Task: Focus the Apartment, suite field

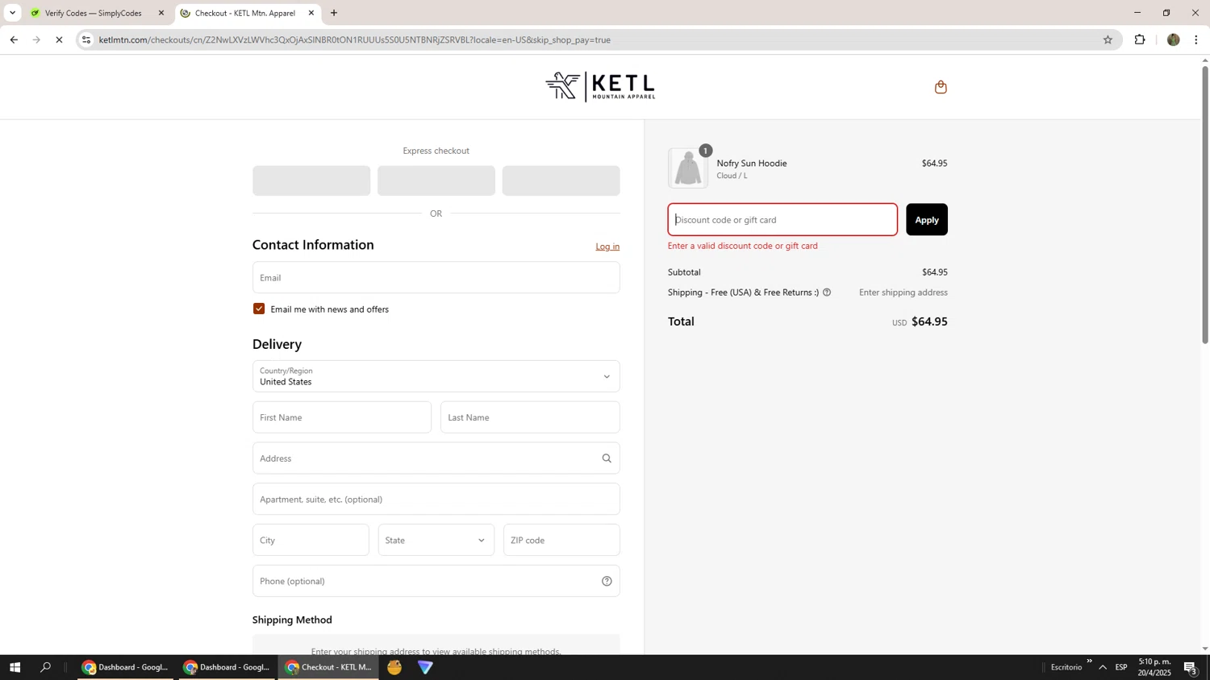Action: click(x=436, y=499)
